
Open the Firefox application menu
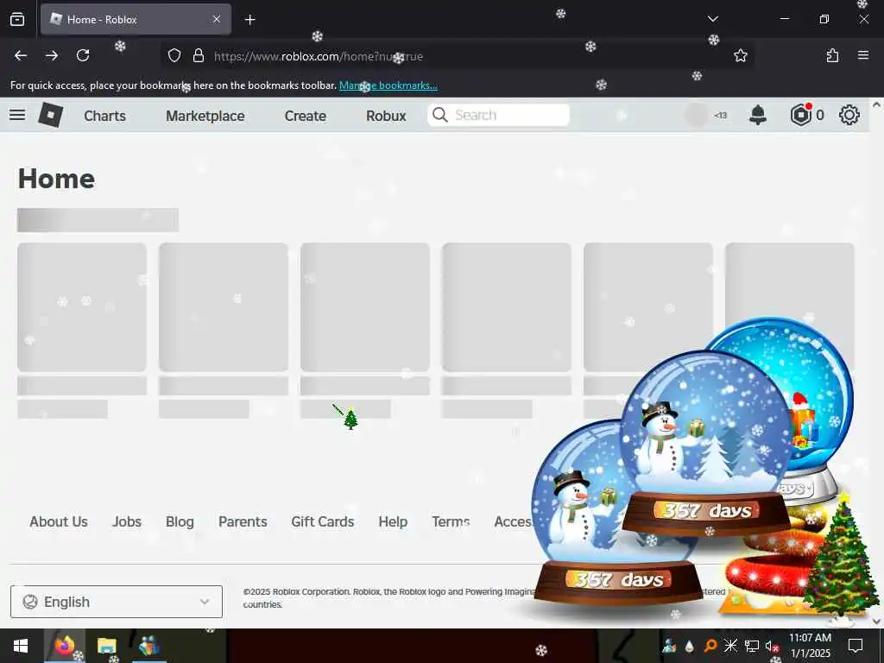click(863, 55)
